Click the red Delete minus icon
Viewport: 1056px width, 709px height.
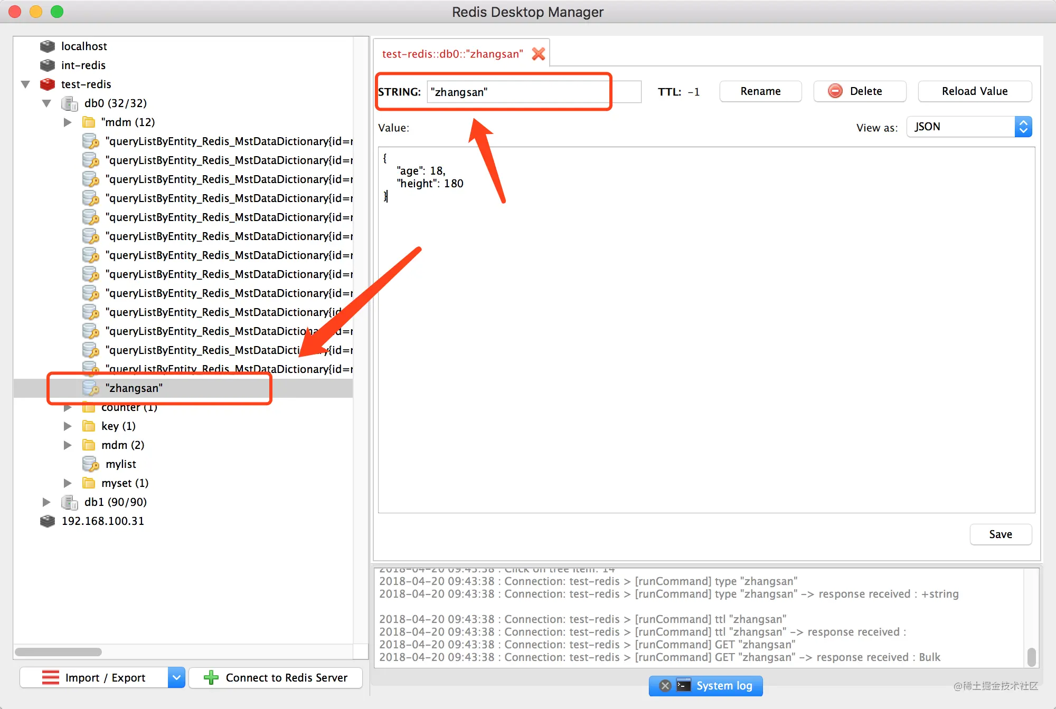[835, 91]
